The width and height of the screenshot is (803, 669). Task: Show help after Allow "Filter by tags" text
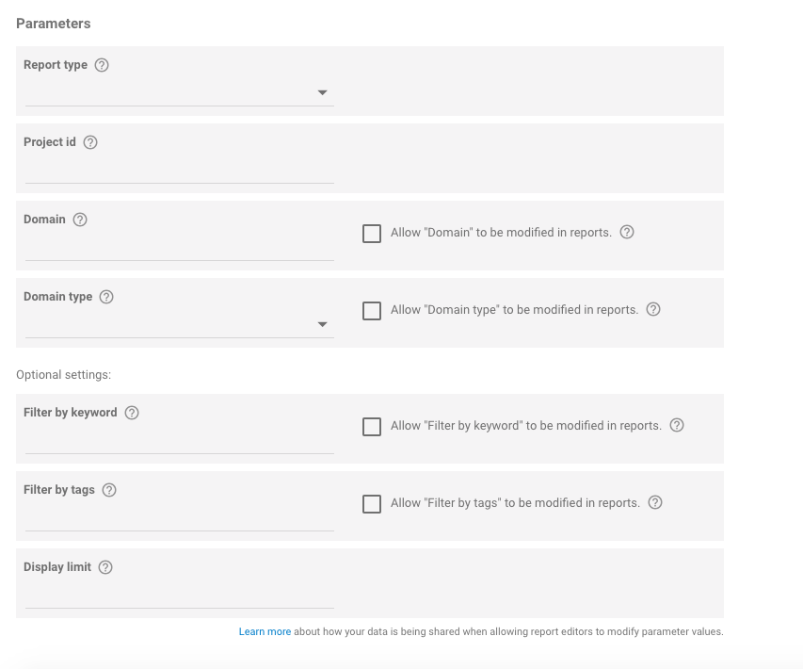coord(655,503)
